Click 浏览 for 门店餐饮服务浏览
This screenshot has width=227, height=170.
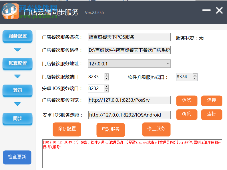pos(187,101)
